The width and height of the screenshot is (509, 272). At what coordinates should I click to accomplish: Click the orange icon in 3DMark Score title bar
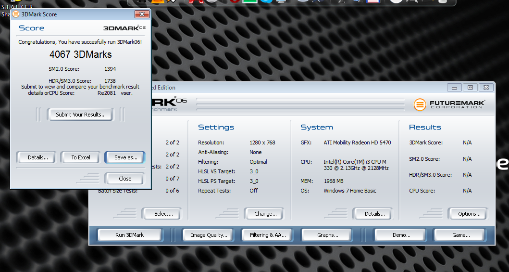(x=15, y=14)
